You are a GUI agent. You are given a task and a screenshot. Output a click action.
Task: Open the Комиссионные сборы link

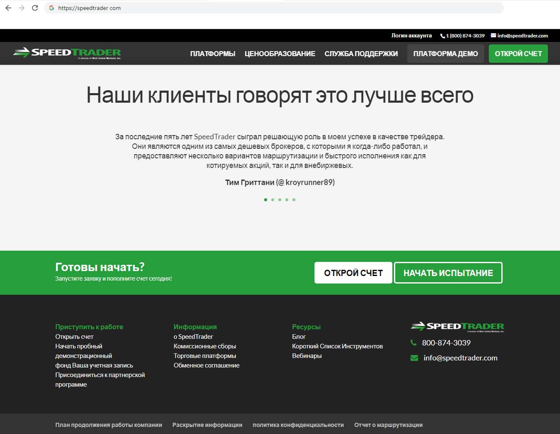(x=205, y=346)
